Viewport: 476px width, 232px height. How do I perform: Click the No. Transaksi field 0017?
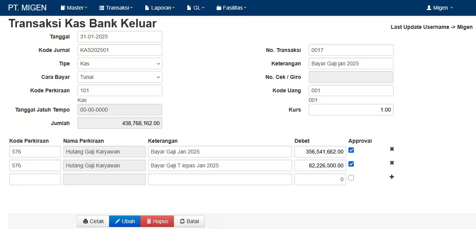[x=351, y=50]
